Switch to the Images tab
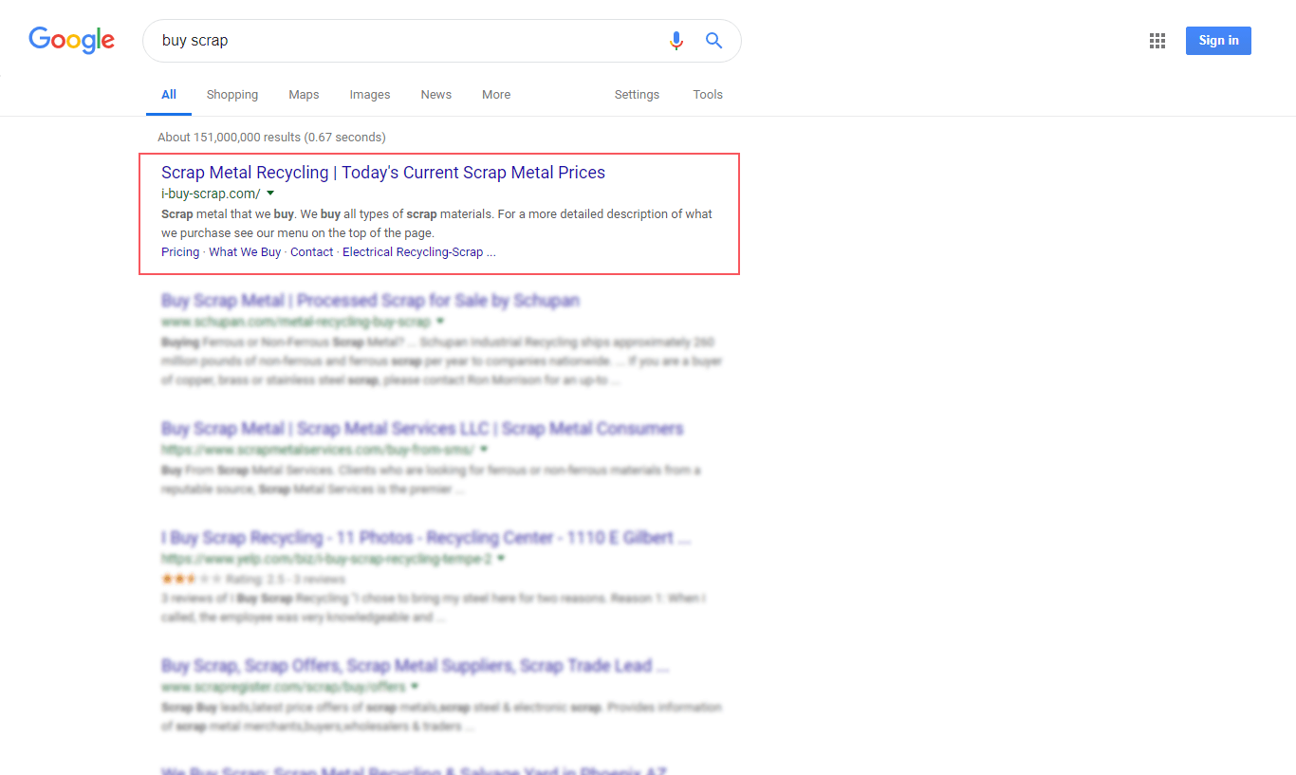 [x=370, y=95]
